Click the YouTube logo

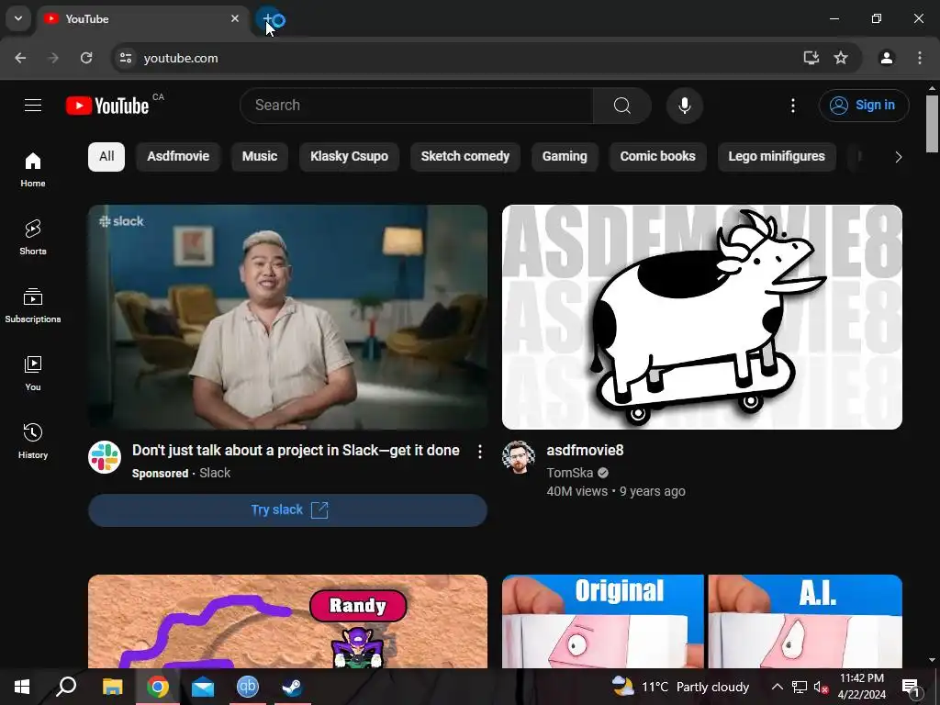[108, 106]
